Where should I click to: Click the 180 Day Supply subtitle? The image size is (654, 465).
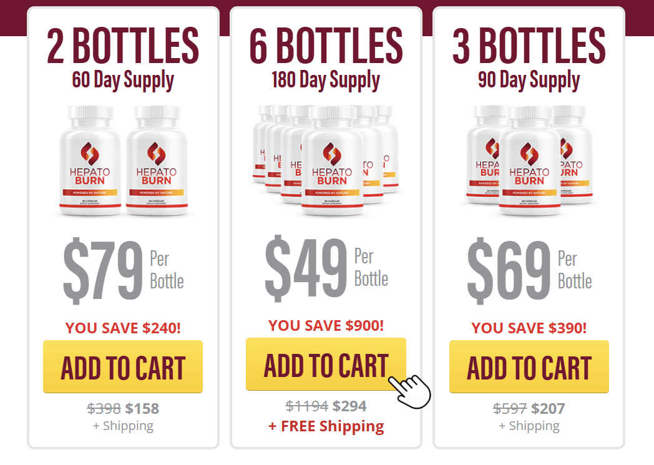(x=326, y=80)
